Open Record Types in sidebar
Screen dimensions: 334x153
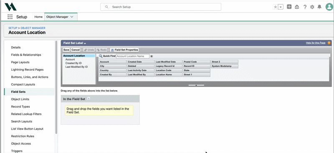click(20, 106)
